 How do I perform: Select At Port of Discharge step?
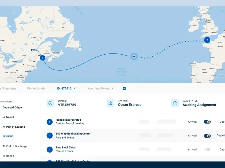click(15, 146)
